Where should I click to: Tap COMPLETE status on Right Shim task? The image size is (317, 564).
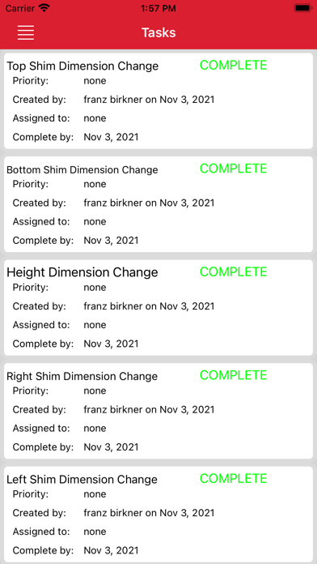coord(234,375)
